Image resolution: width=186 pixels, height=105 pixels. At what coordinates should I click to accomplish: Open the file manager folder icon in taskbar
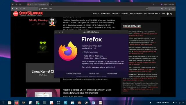pyautogui.click(x=10, y=102)
